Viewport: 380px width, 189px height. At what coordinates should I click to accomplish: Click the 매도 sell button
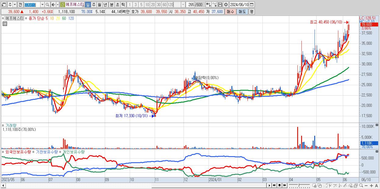click(242, 12)
